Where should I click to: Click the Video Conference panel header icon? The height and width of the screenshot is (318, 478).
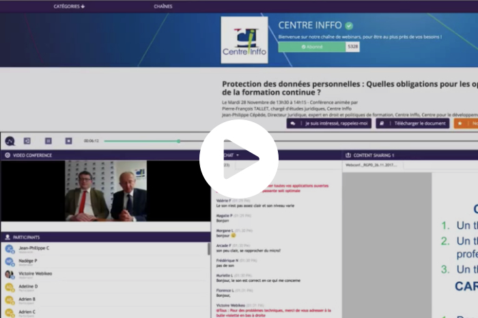(x=8, y=156)
